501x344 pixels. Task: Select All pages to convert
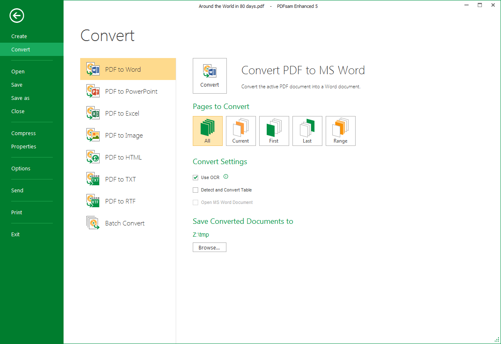point(208,131)
